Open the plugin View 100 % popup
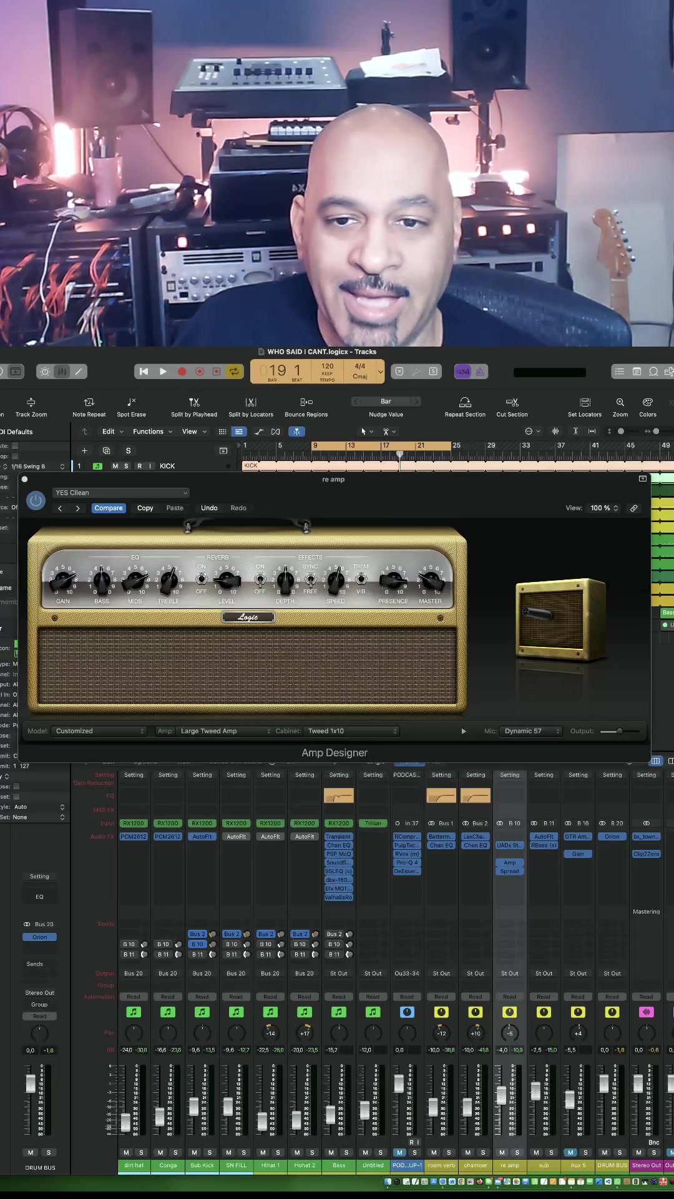Screen dimensions: 674x1199 point(604,508)
